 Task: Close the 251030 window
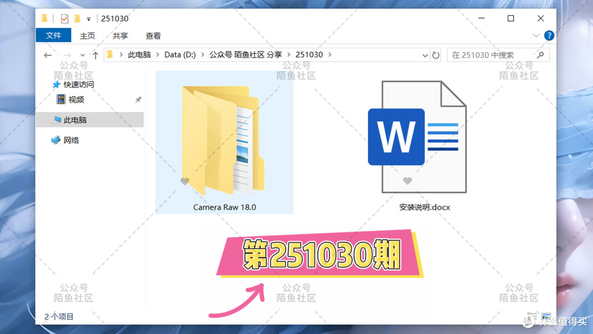[541, 18]
